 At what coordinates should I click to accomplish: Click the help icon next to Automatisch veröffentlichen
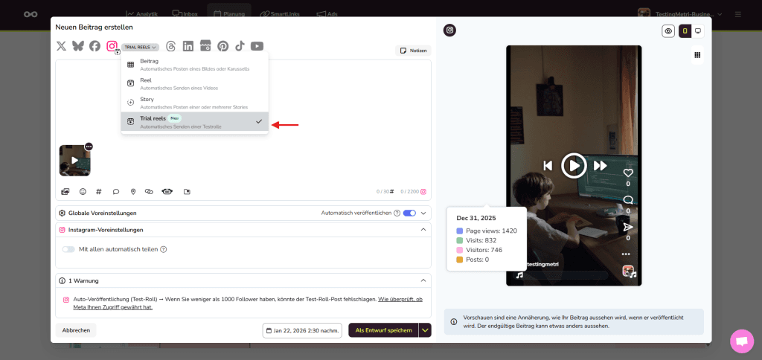tap(397, 213)
